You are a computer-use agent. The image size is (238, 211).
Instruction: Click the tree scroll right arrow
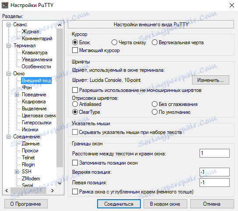52,190
